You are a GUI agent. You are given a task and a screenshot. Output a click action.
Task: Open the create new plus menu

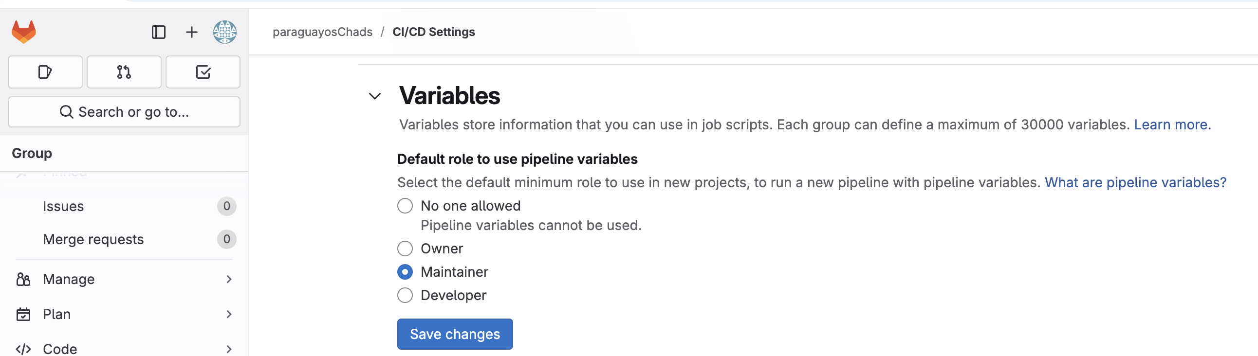coord(192,32)
